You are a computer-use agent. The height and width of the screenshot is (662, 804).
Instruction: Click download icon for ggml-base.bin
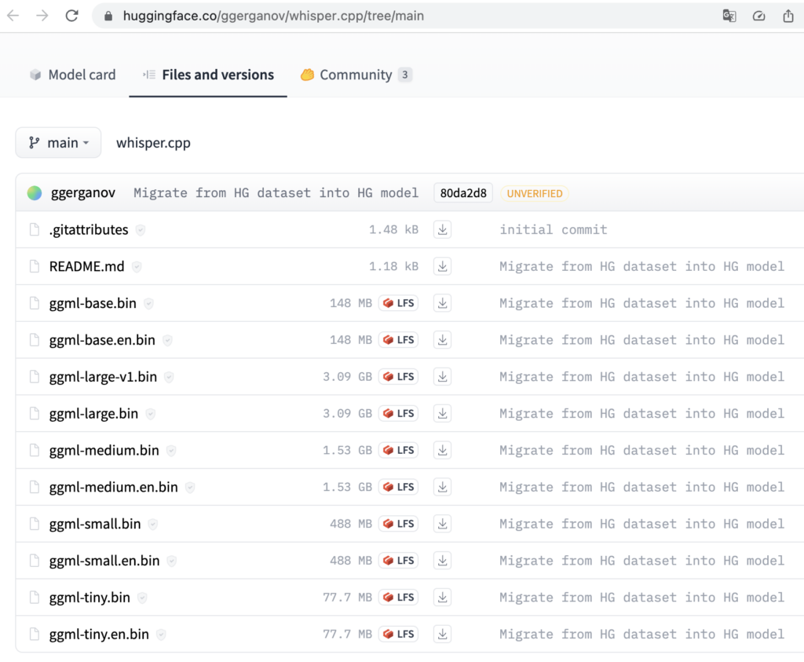[443, 303]
